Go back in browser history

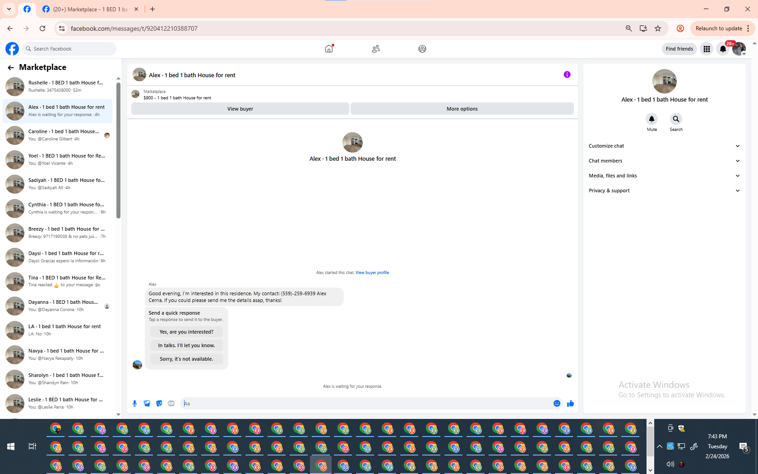pos(10,28)
